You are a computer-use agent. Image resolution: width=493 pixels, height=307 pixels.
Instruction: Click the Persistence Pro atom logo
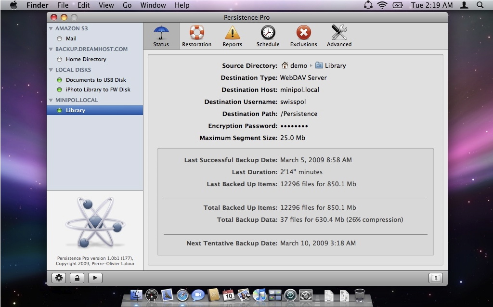(95, 222)
